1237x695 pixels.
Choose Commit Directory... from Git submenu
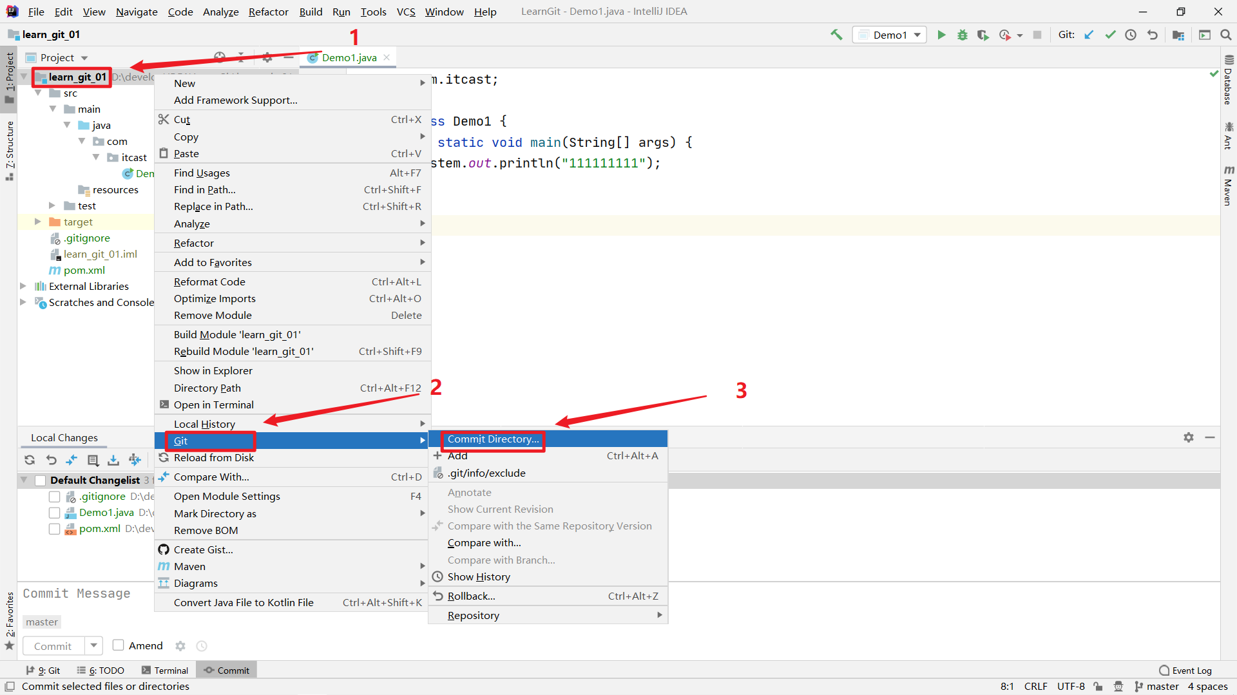pos(548,439)
